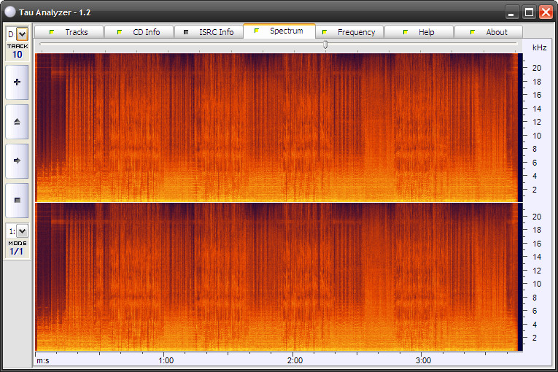
Task: Switch to the Tracks tab
Action: click(69, 32)
